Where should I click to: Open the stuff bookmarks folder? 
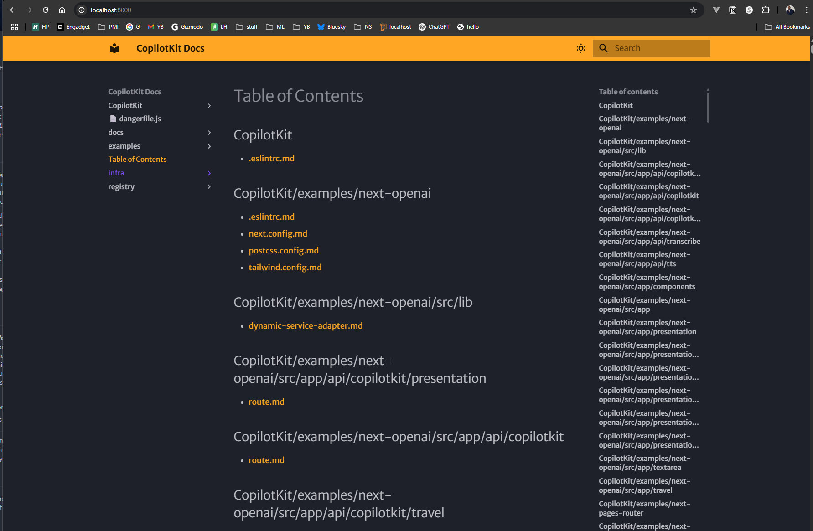(x=247, y=27)
